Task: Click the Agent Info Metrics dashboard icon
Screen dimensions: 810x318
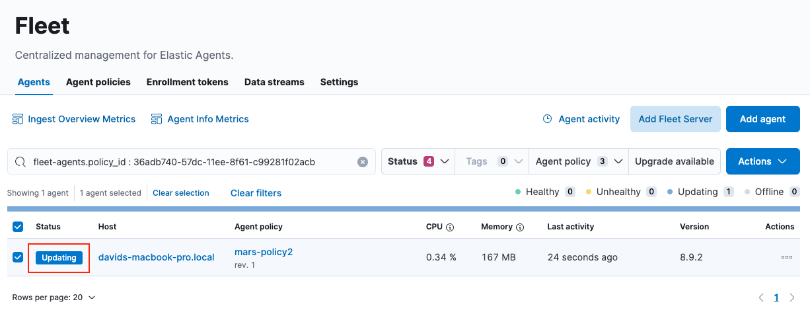Action: click(x=157, y=119)
